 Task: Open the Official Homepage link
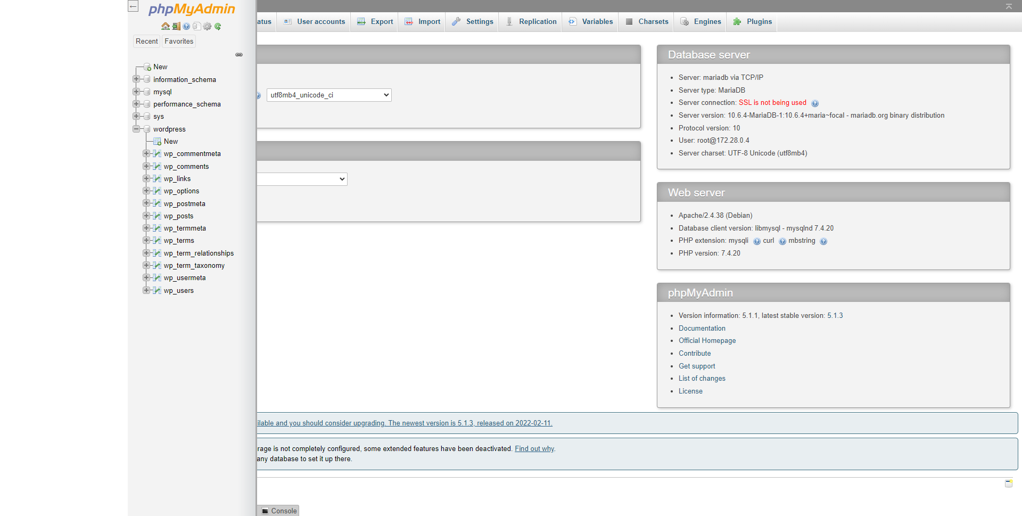coord(707,341)
